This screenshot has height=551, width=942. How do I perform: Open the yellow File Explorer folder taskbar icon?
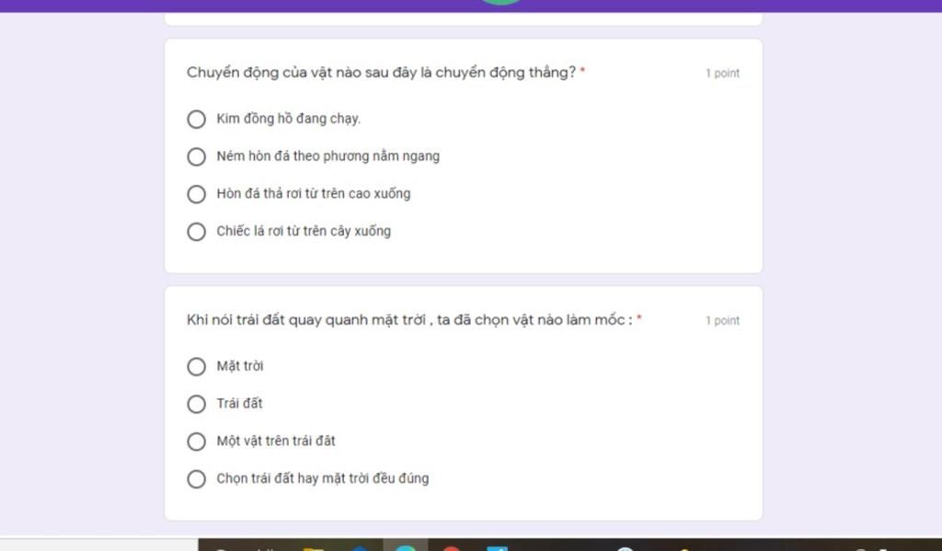coord(314,546)
